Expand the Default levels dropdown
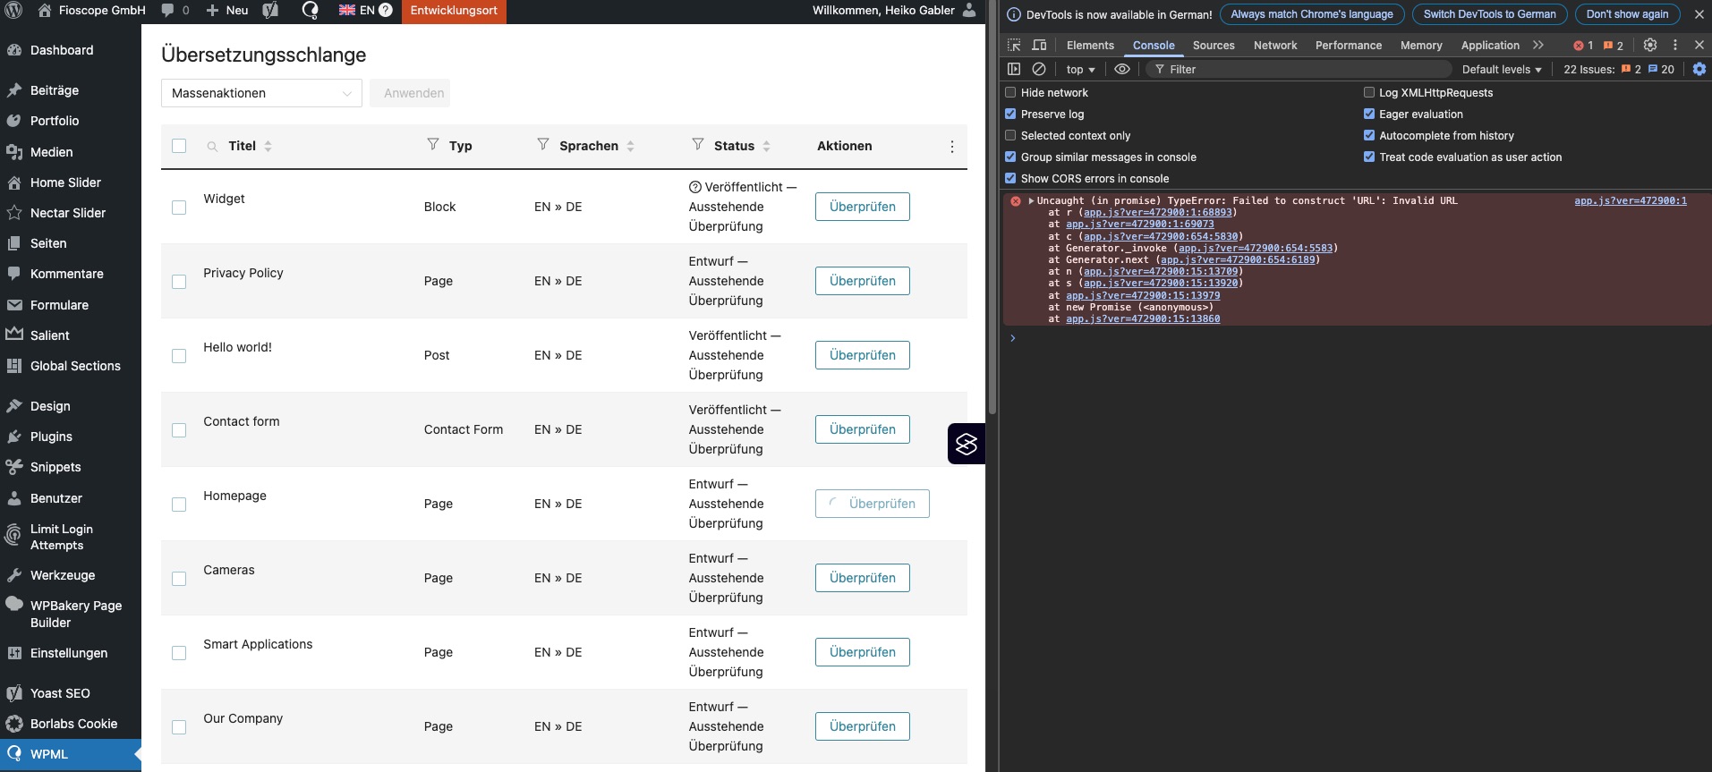The height and width of the screenshot is (772, 1712). (1501, 69)
